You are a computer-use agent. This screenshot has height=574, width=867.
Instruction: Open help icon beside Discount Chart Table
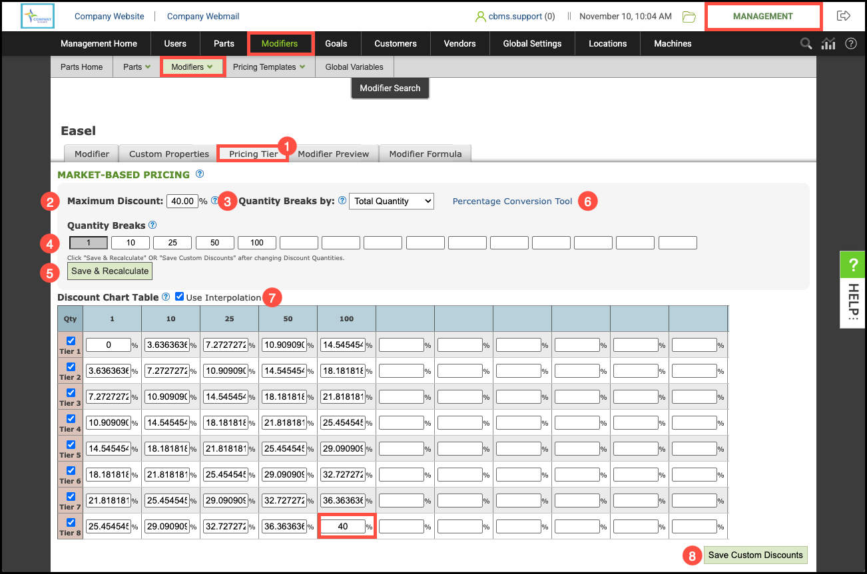point(166,297)
